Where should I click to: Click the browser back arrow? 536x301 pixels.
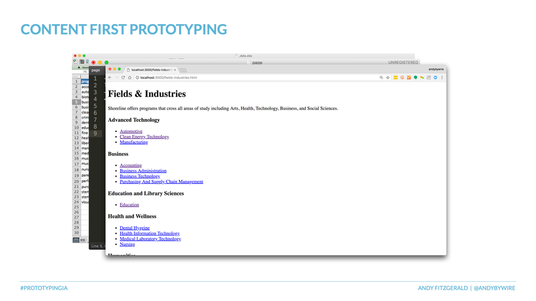point(110,77)
